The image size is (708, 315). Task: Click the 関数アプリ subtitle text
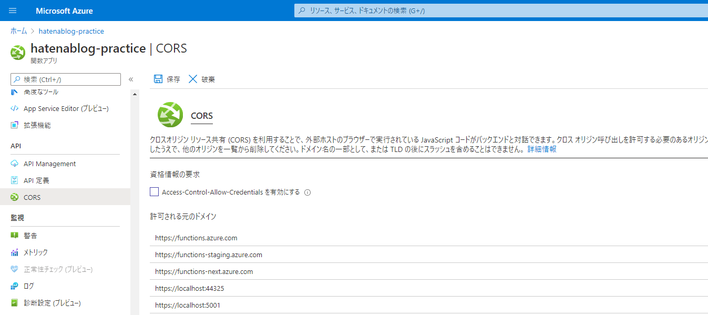click(44, 60)
